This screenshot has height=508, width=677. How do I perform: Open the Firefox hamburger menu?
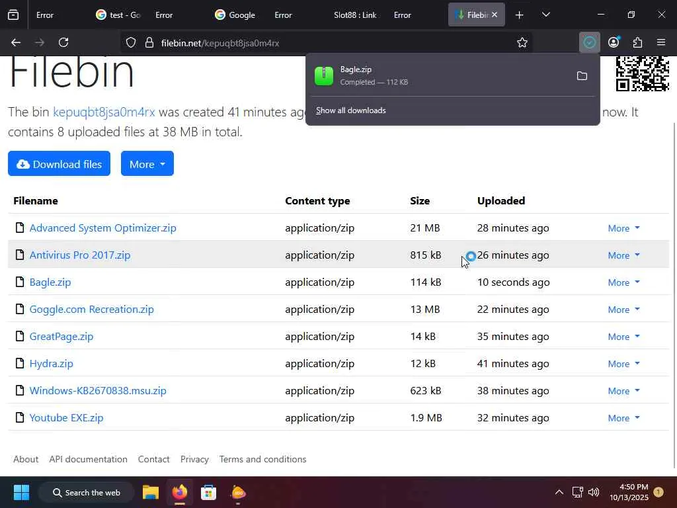661,42
